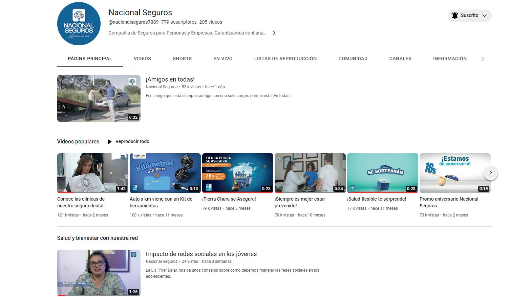Click the Nacional Seguros channel avatar logo
The image size is (531, 297).
click(x=79, y=24)
